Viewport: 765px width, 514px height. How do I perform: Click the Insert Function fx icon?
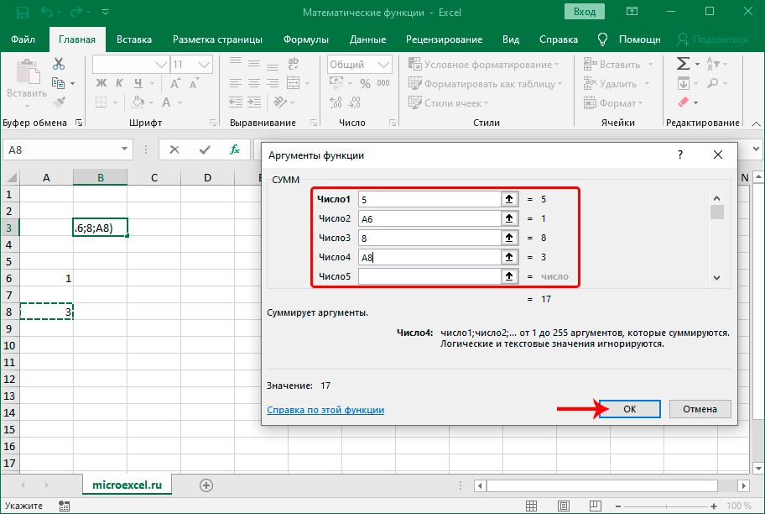pyautogui.click(x=236, y=149)
